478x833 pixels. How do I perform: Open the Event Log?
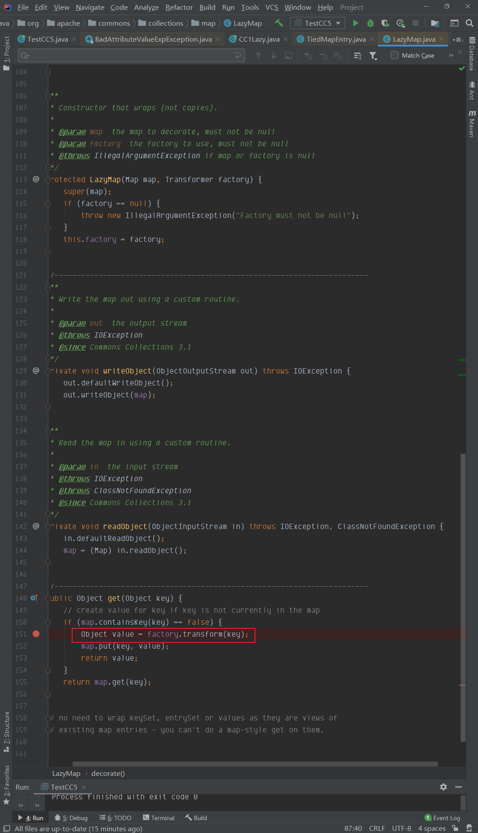pyautogui.click(x=443, y=817)
